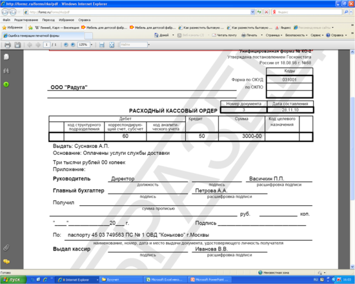Click the PDF toolbar print icon
This screenshot has height=284, width=355.
click(x=8, y=45)
